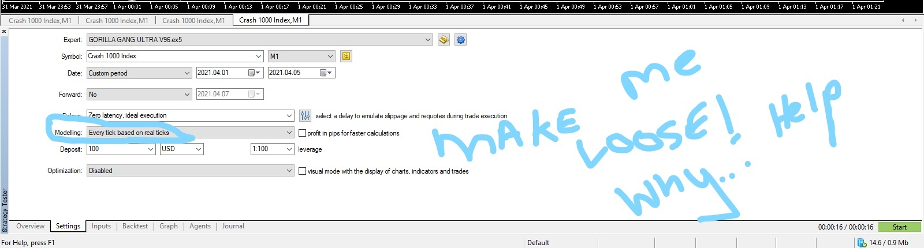Viewport: 924px width, 248px height.
Task: Switch to the Overview tab
Action: click(30, 226)
